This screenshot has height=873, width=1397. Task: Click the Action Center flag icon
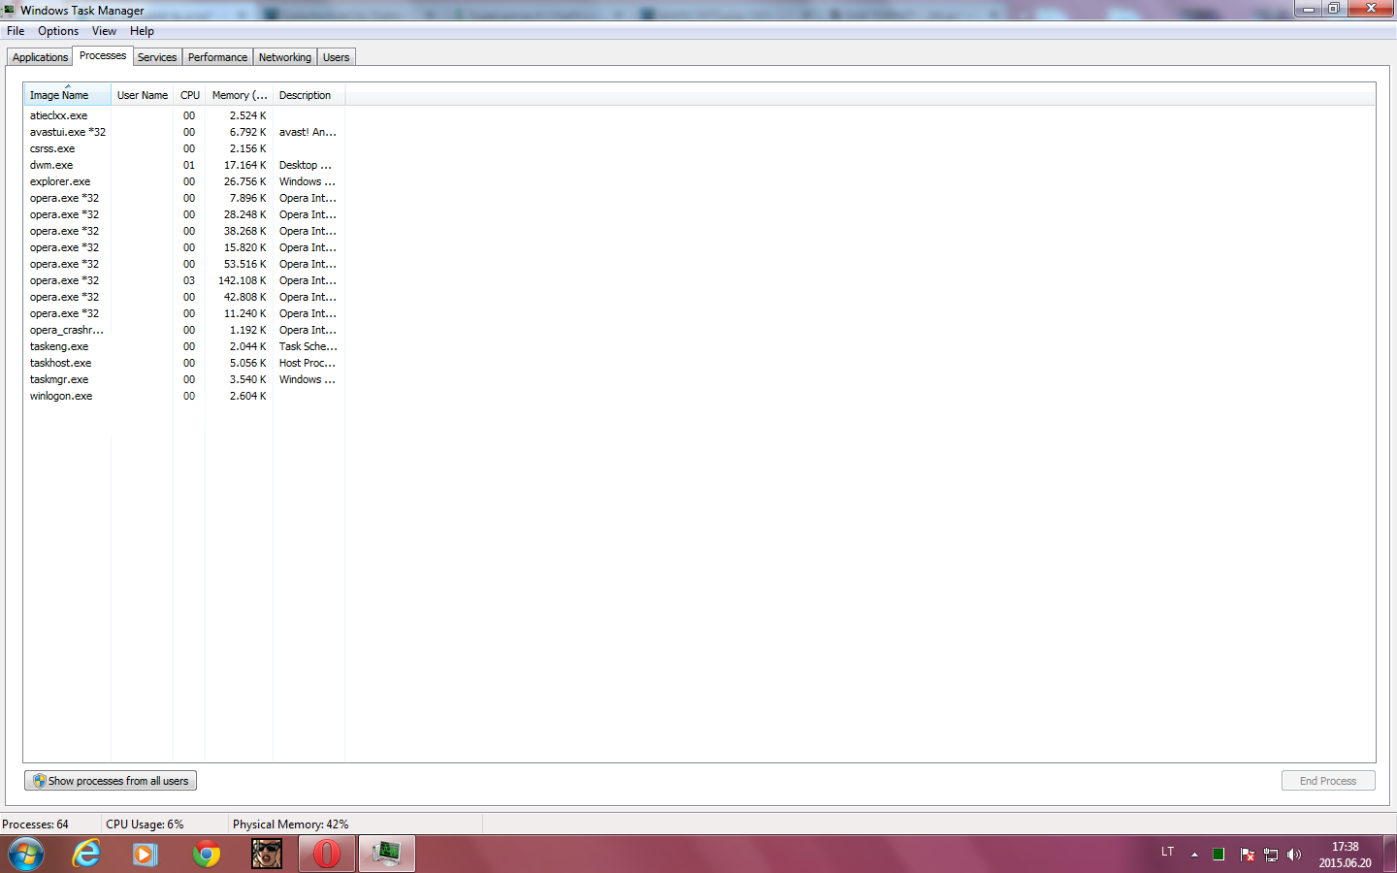pyautogui.click(x=1248, y=855)
